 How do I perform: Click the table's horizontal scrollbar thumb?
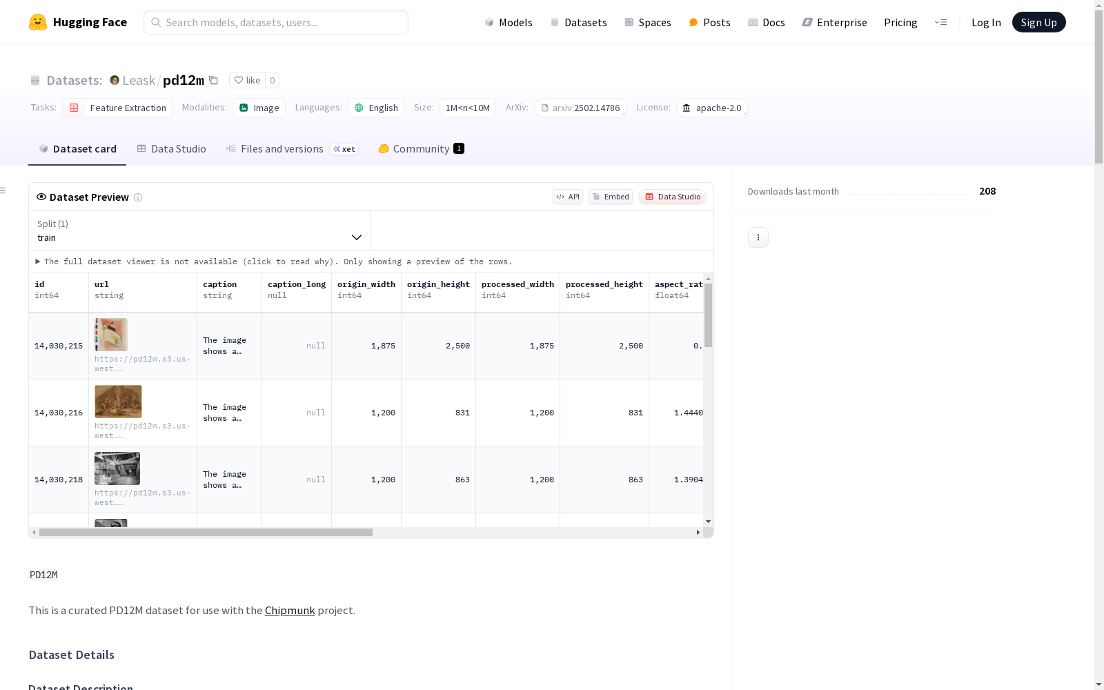pos(206,533)
